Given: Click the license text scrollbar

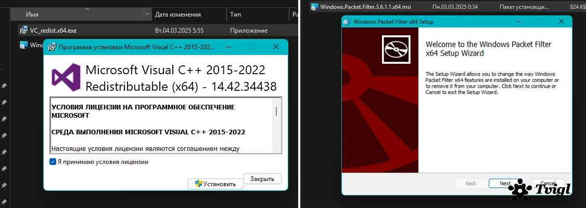Looking at the screenshot, I should tap(276, 112).
